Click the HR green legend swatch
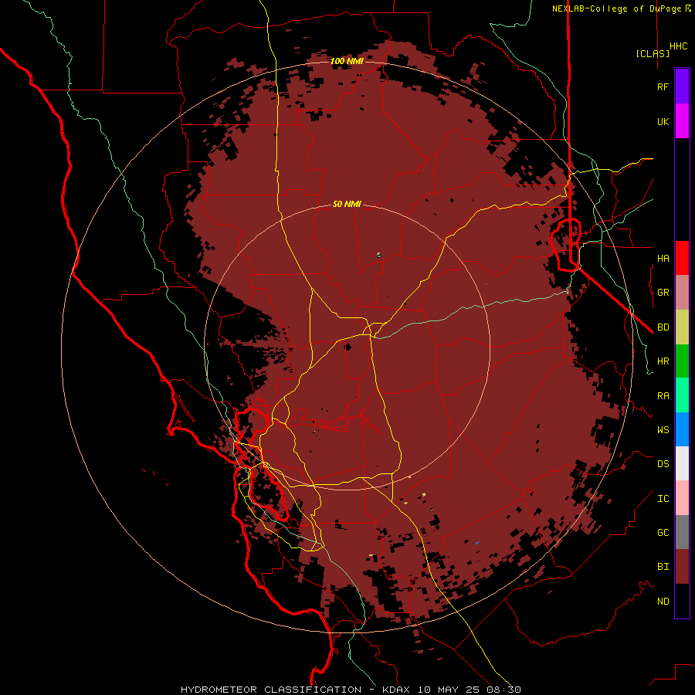The image size is (695, 695). pyautogui.click(x=682, y=361)
